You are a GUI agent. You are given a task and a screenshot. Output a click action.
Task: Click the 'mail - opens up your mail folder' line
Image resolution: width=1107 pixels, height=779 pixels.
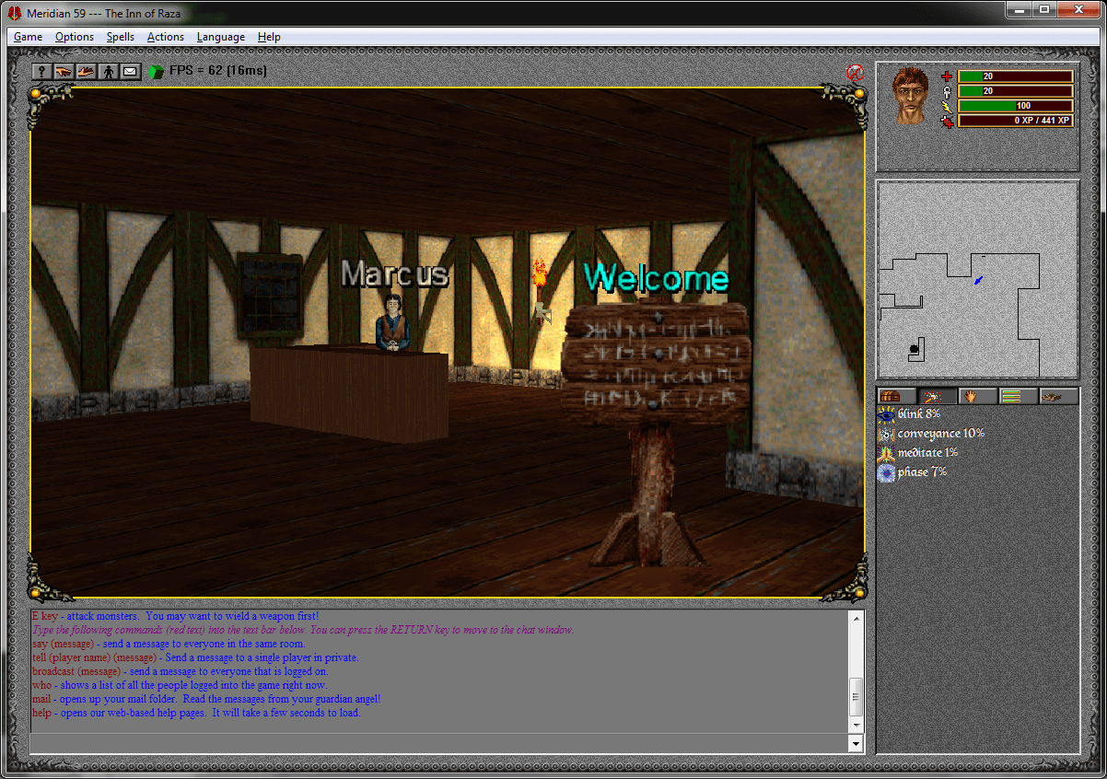tap(206, 699)
